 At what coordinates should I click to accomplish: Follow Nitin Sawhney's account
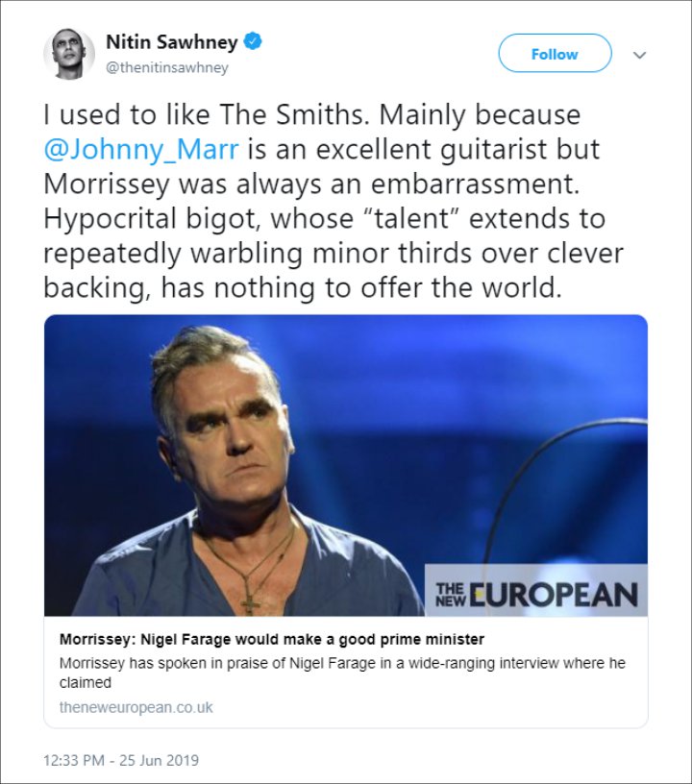tap(555, 53)
